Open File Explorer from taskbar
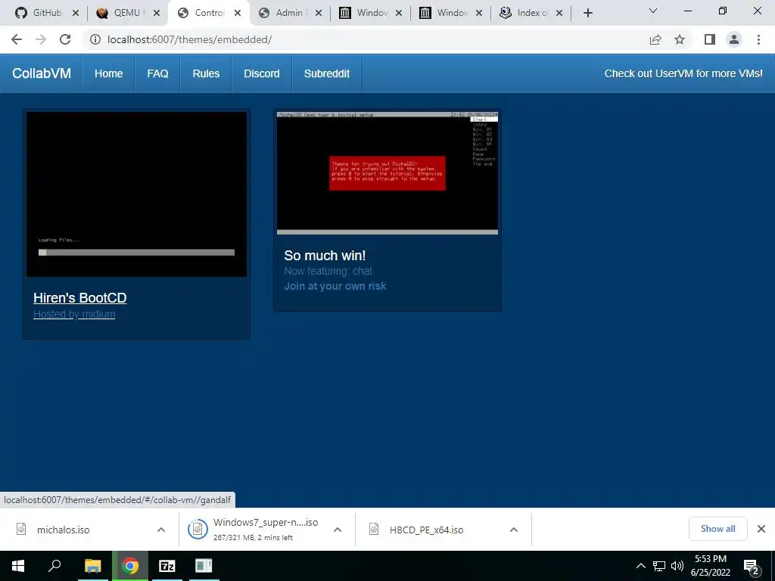The image size is (775, 581). point(92,566)
